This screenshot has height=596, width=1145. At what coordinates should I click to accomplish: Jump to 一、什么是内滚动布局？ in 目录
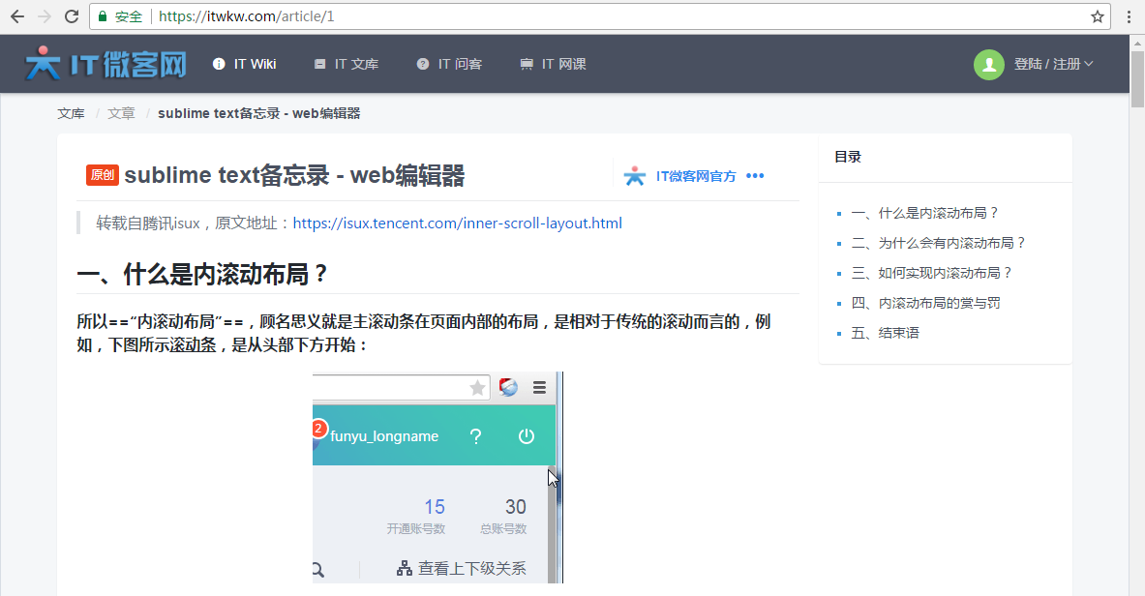click(924, 213)
